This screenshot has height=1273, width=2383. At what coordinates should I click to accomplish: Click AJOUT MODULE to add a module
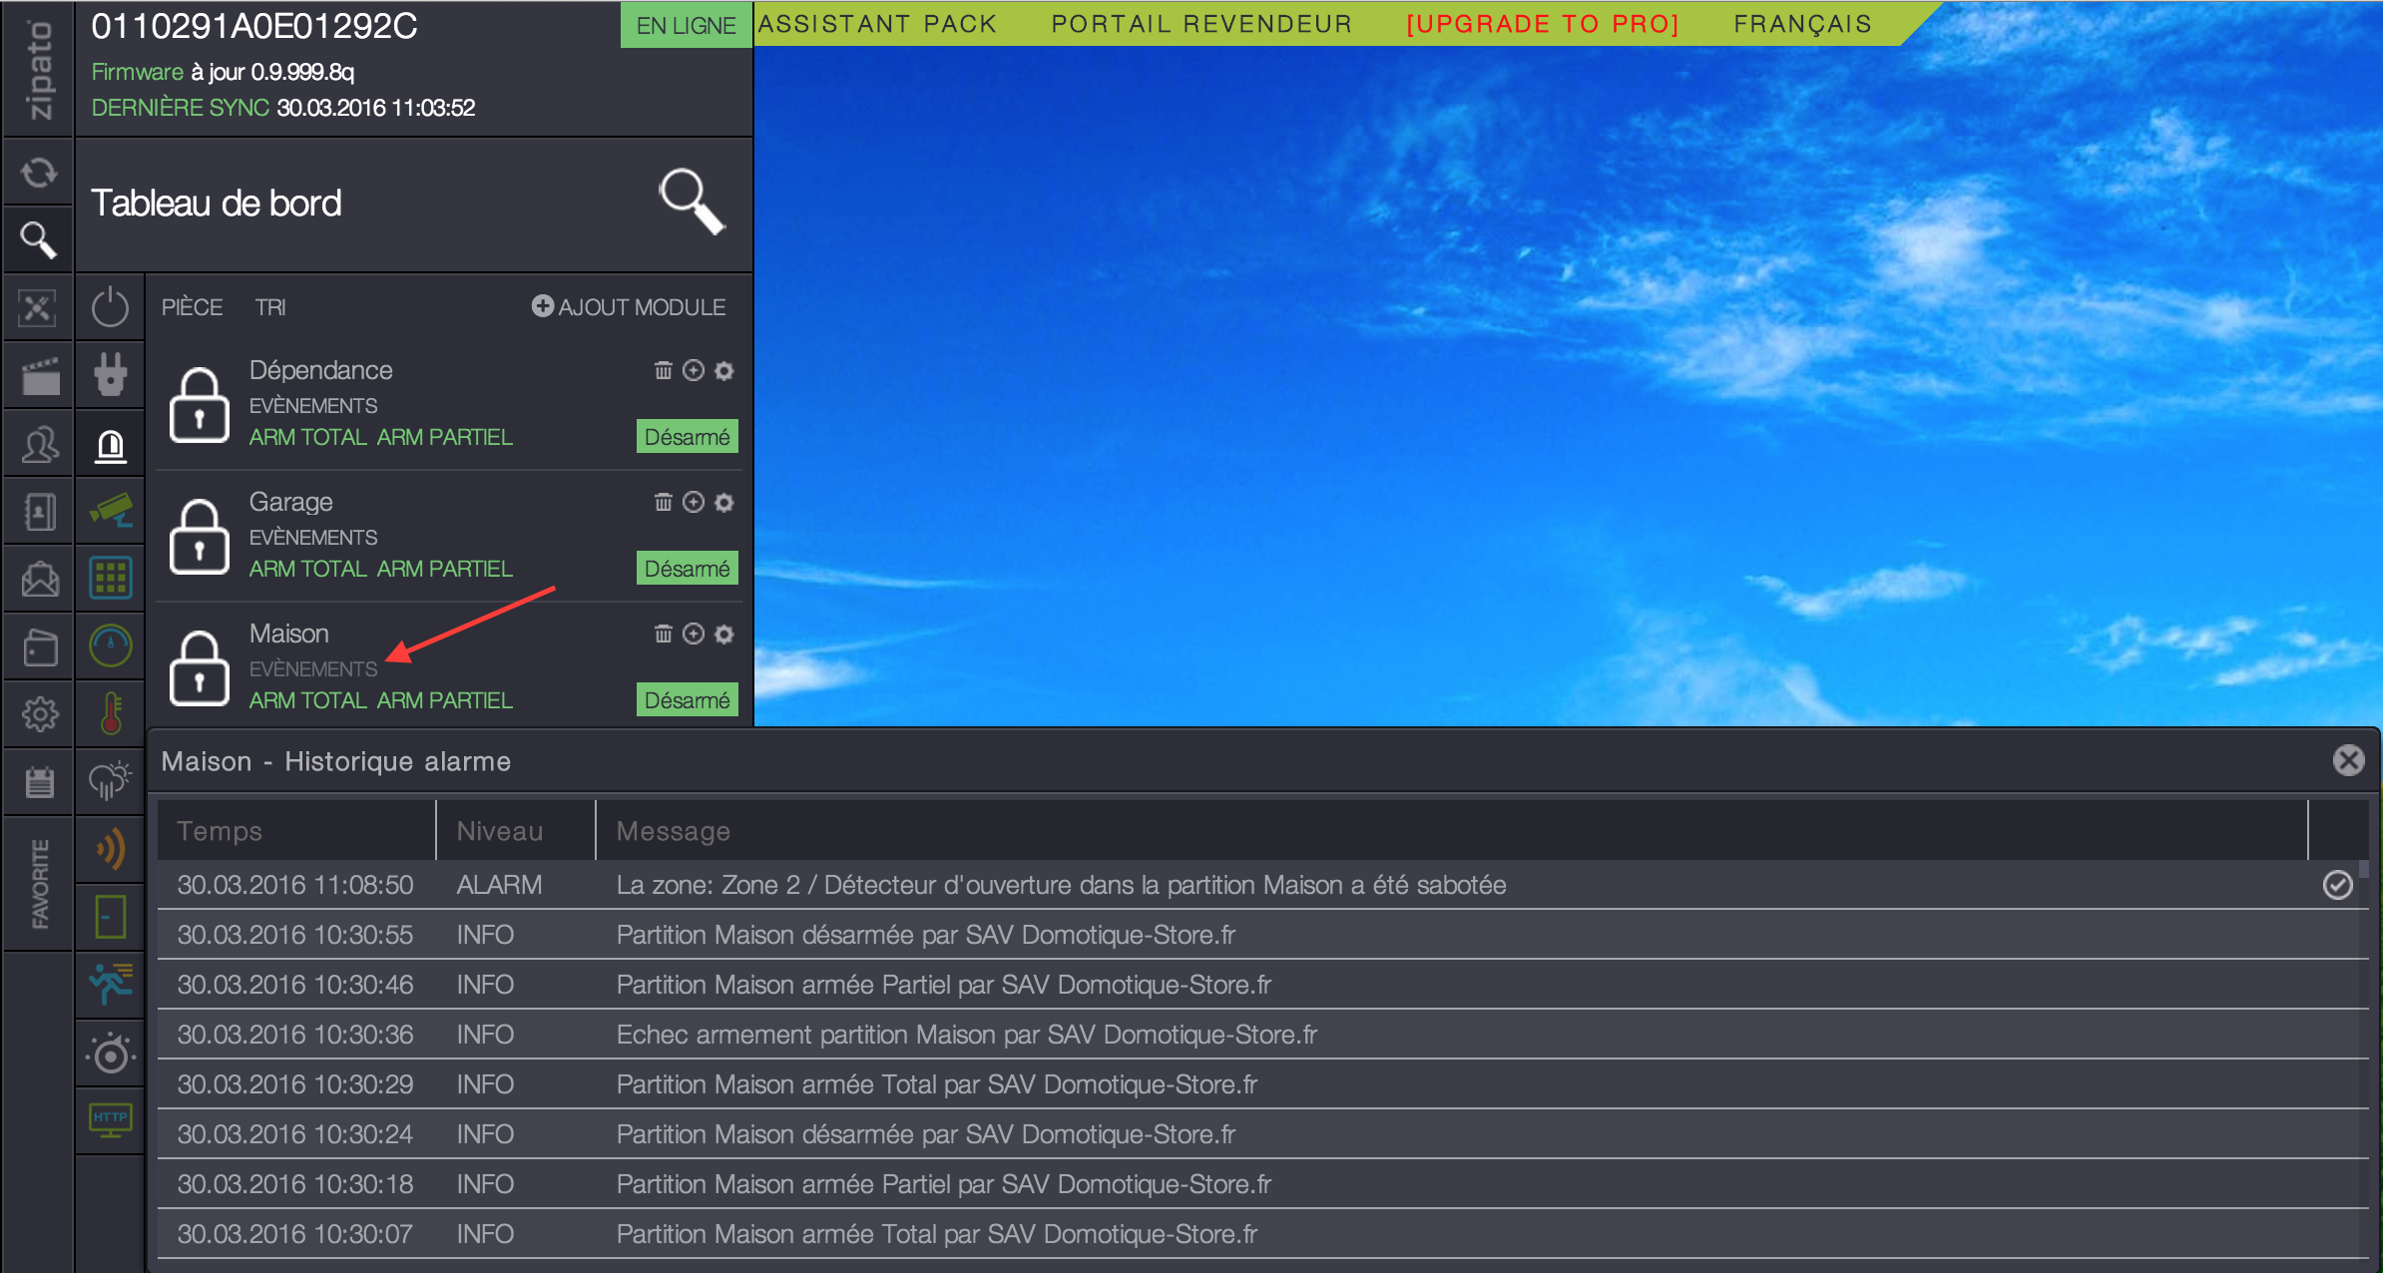tap(629, 307)
